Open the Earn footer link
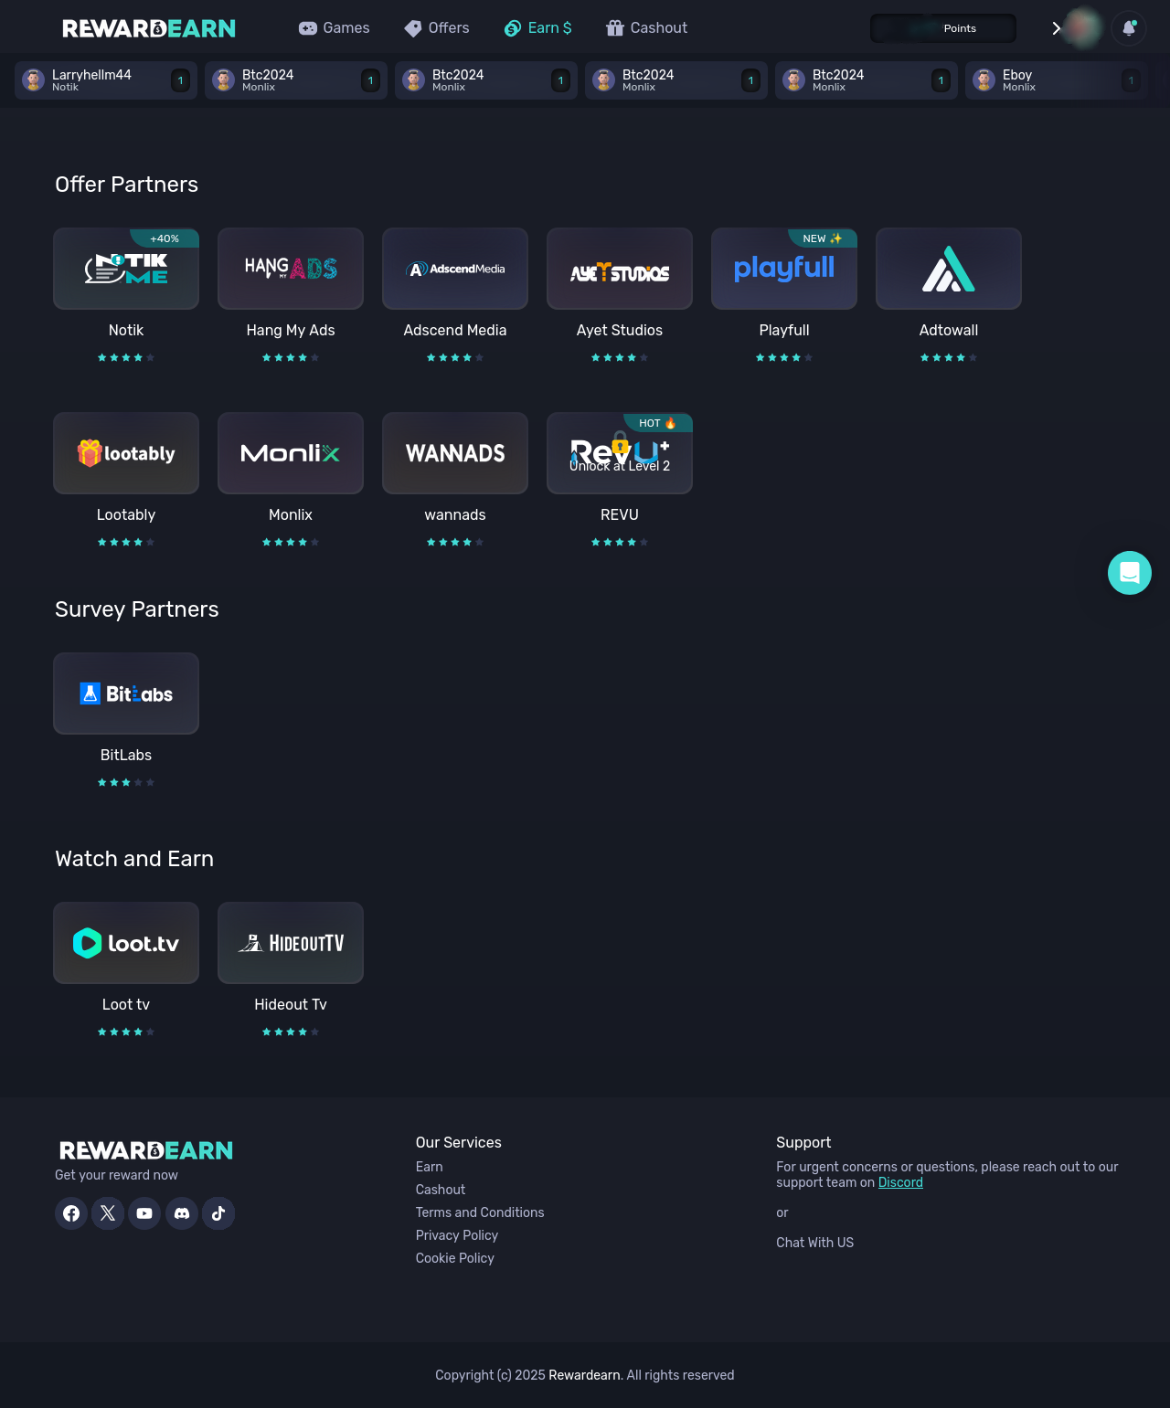Screen dimensions: 1170x1408 430,1167
